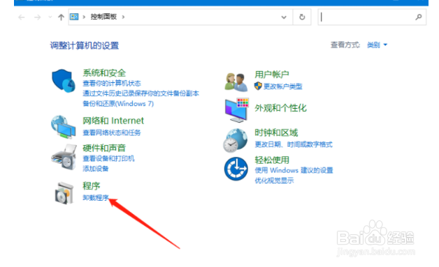Open 时钟和区域 heading
Viewport: 439px width, 267px height.
coord(276,132)
